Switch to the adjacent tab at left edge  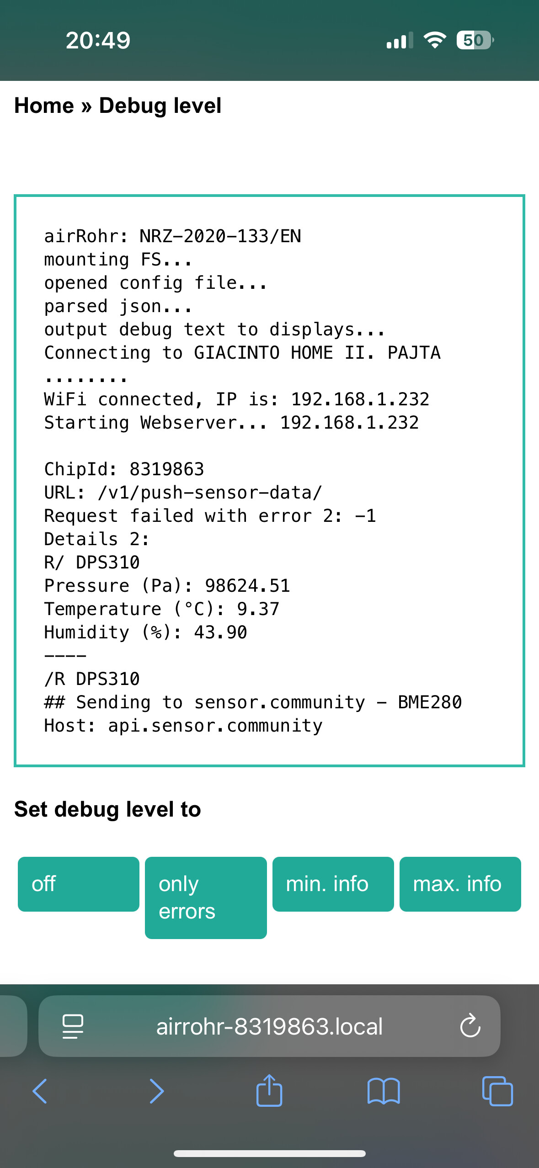click(x=13, y=1026)
